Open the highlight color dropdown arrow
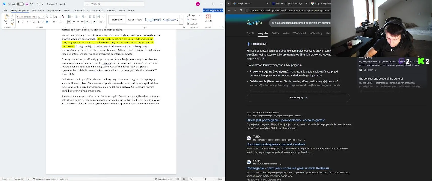The width and height of the screenshot is (432, 181). pos(56,22)
